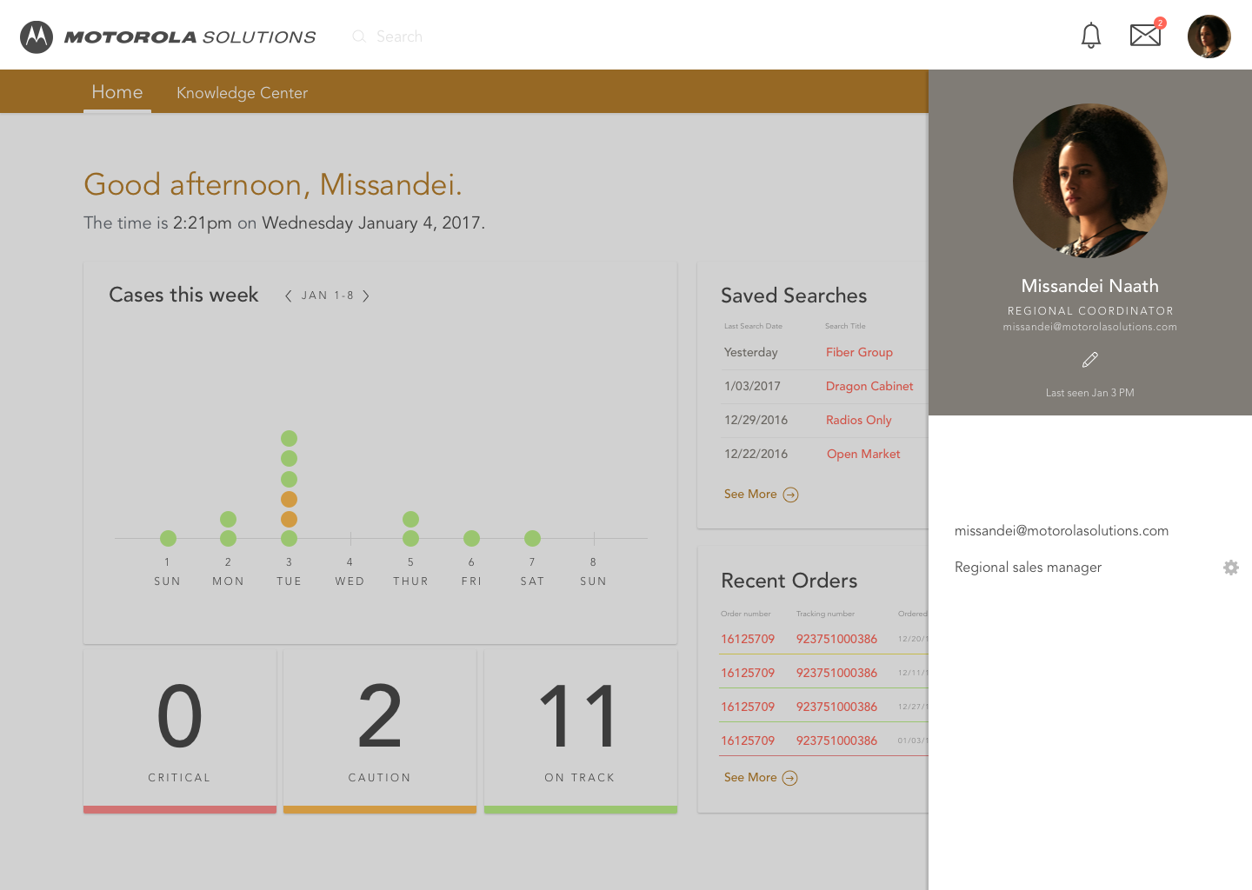Click the Motorola logo emblem
Screen dimensions: 1252x890
click(x=37, y=37)
